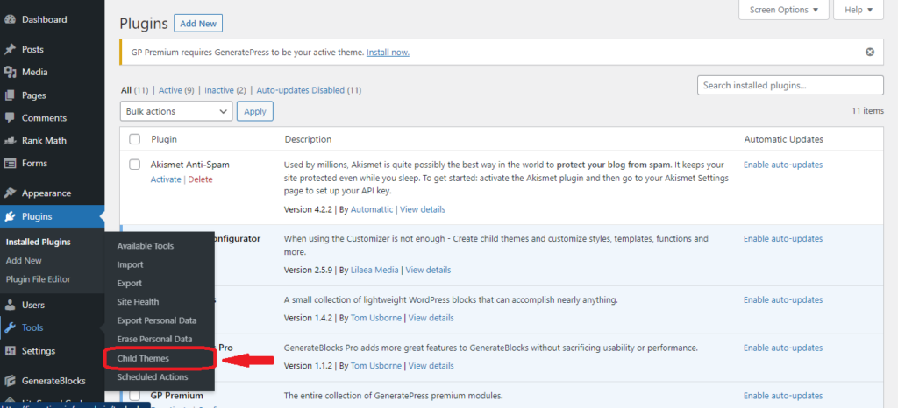Click the Rank Math chart icon
This screenshot has width=898, height=408.
[10, 141]
